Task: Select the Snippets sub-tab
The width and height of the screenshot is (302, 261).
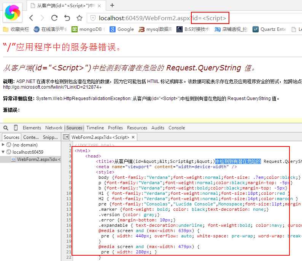Action: [x=50, y=137]
